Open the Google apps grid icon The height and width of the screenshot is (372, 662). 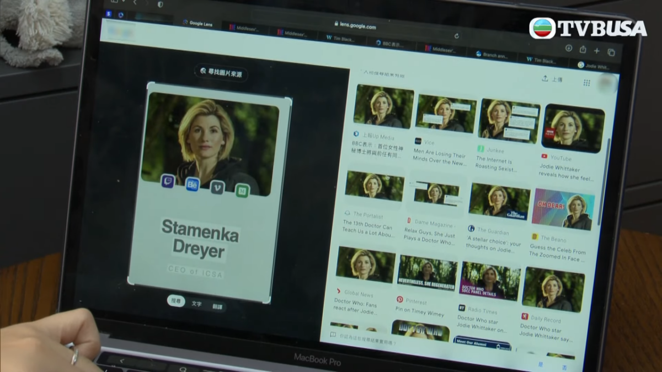(586, 83)
